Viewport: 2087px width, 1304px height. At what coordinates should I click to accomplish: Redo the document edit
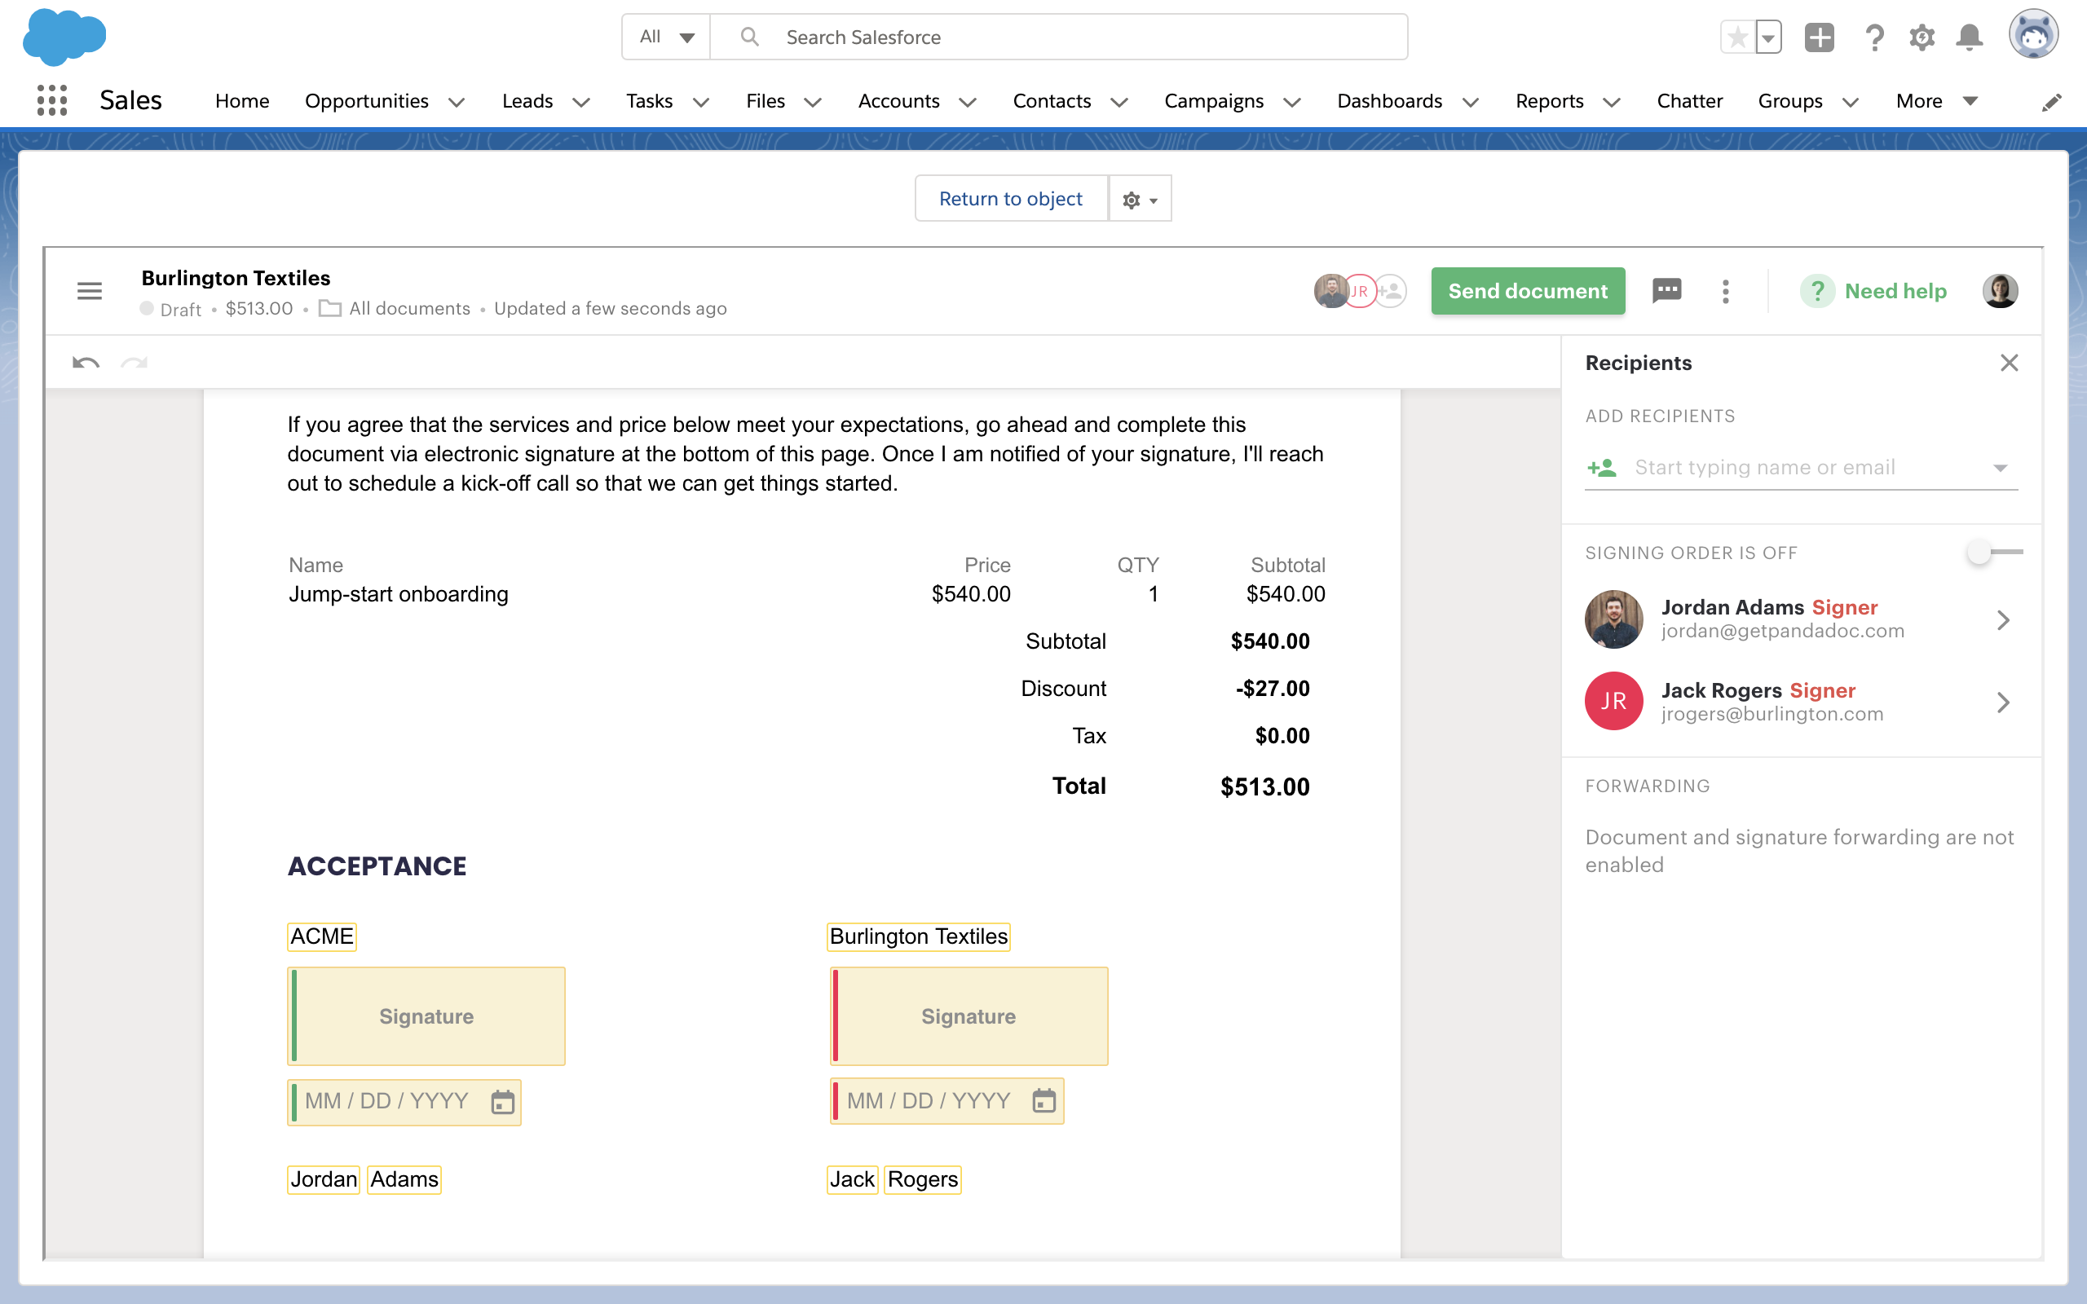pos(134,362)
